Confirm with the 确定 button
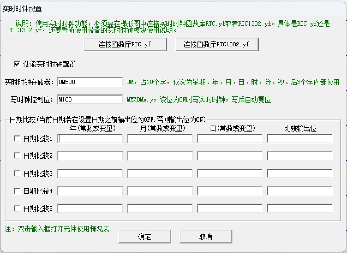Screen dimensions: 347x253 (x=145, y=236)
